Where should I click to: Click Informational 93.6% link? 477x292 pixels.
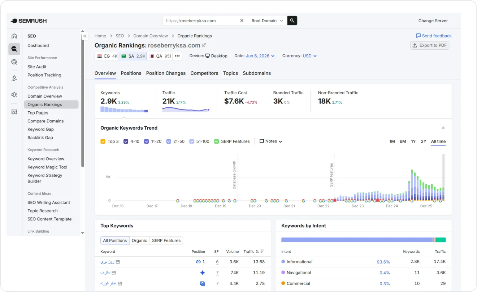pos(383,262)
